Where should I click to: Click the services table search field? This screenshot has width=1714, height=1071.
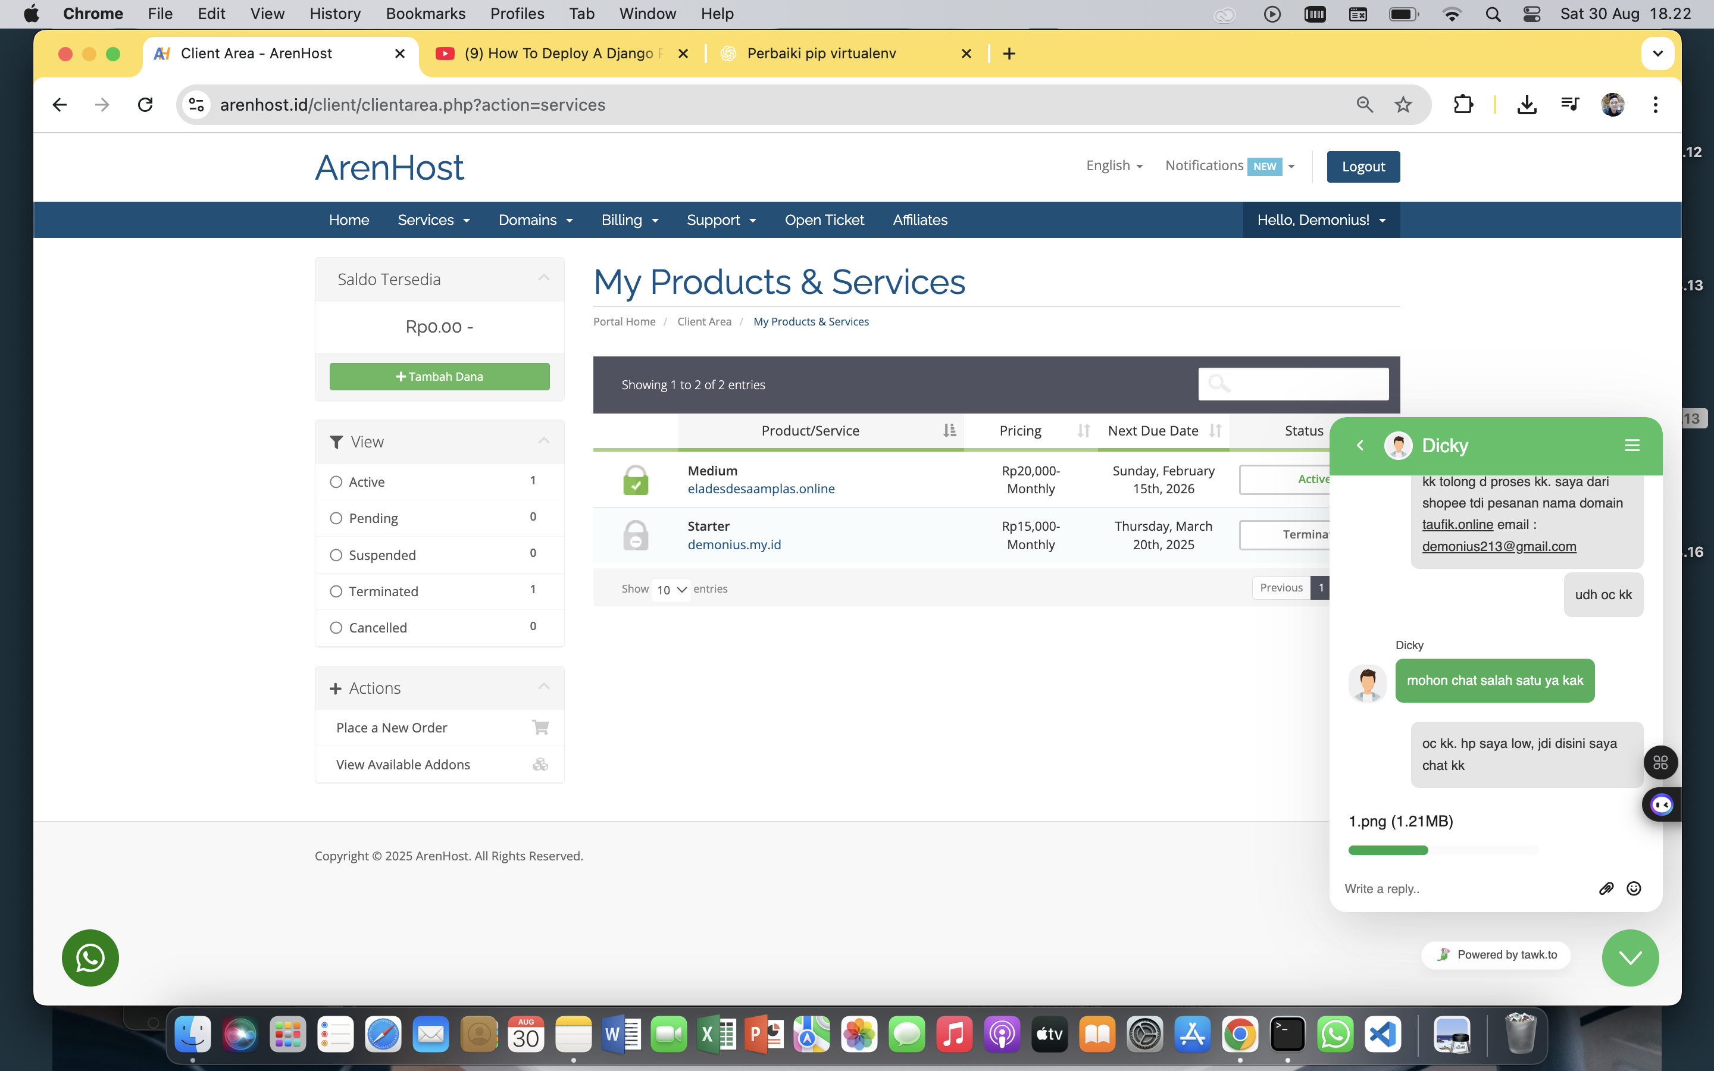tap(1293, 384)
